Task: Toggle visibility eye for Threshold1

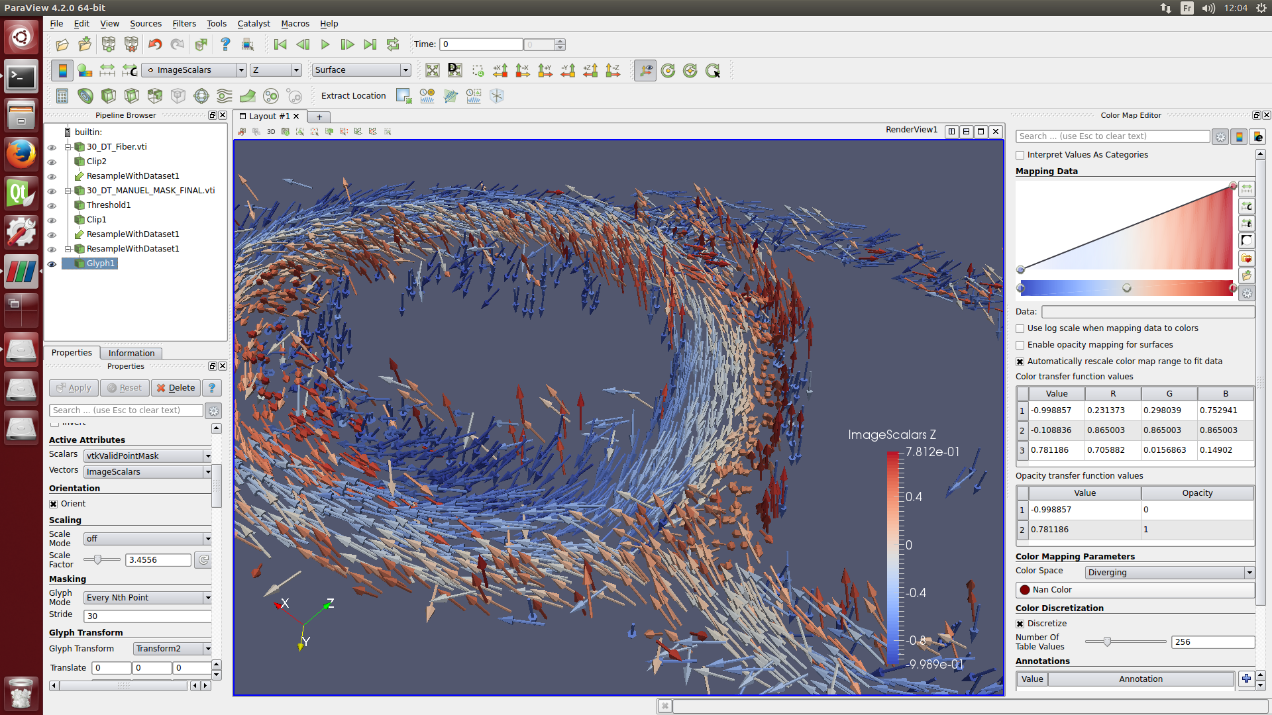Action: point(52,205)
